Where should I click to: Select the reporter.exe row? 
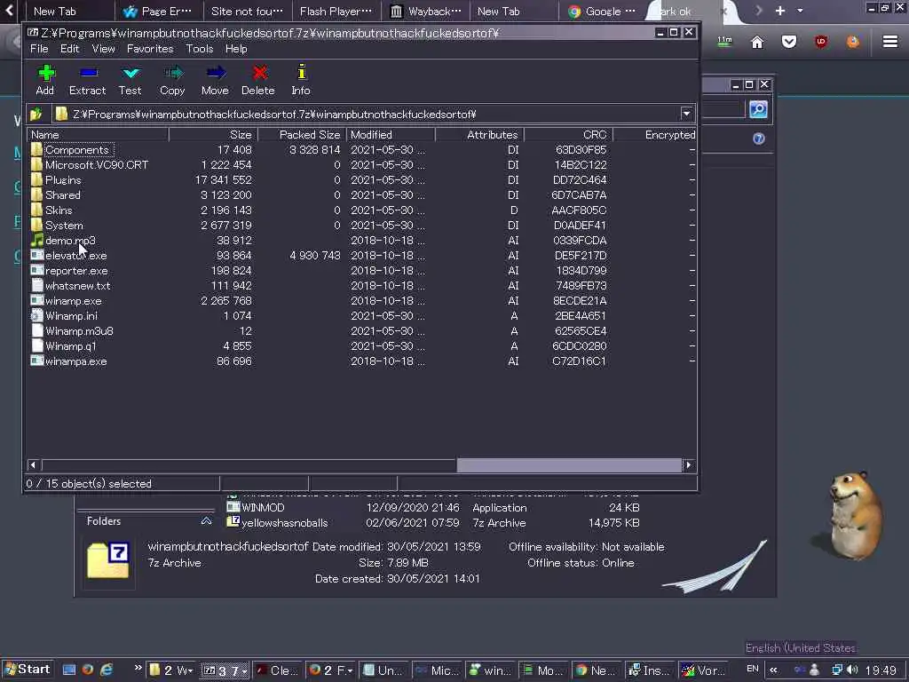362,270
